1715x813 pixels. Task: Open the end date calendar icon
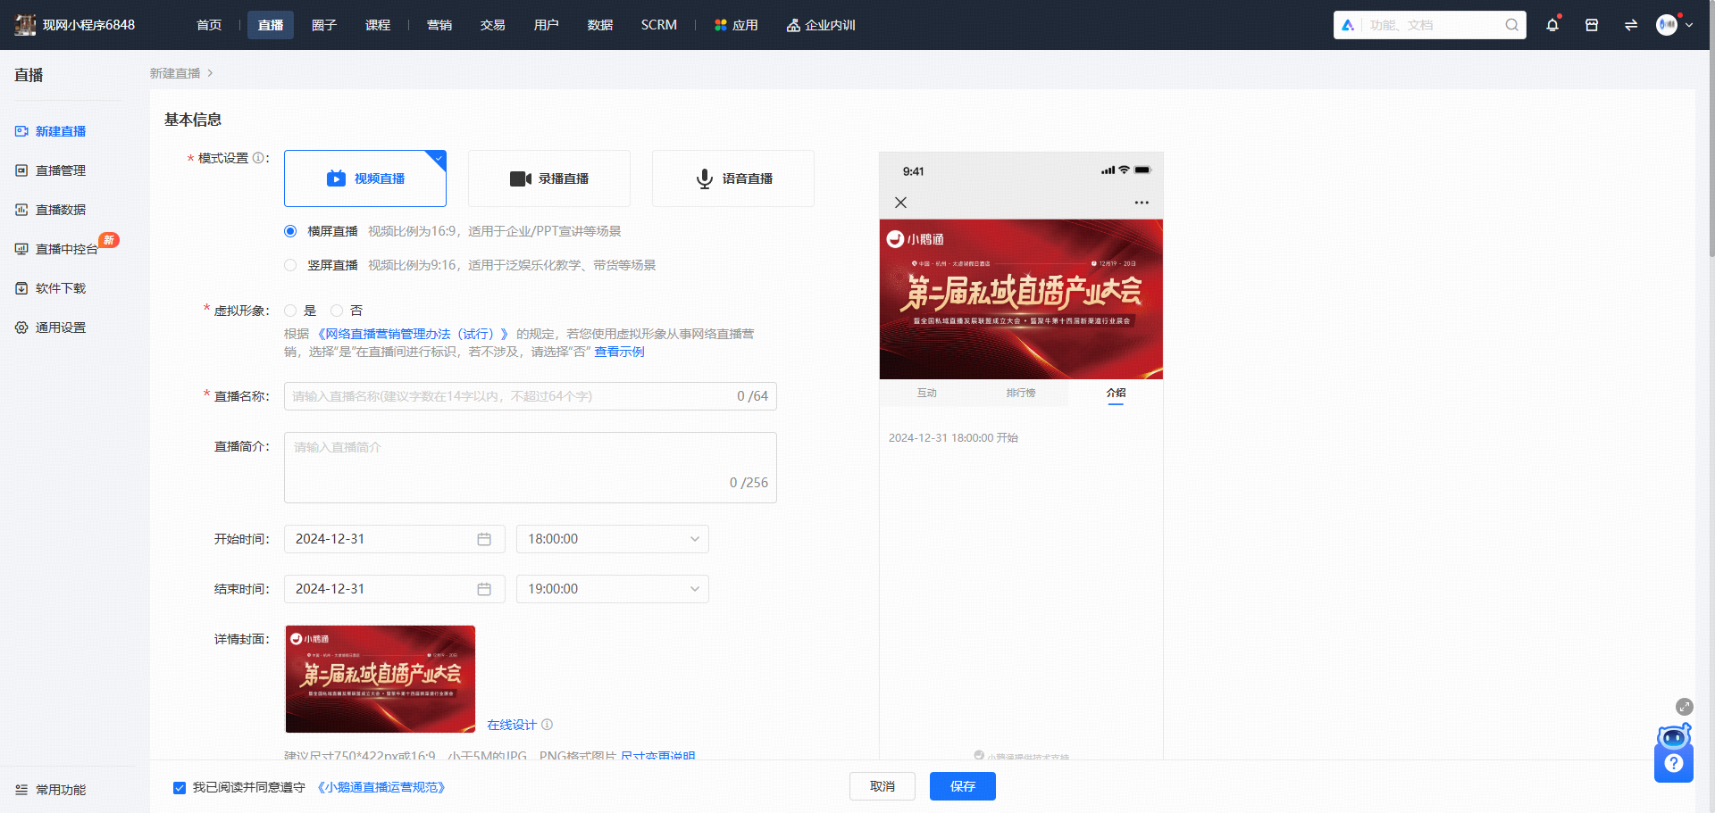click(484, 589)
